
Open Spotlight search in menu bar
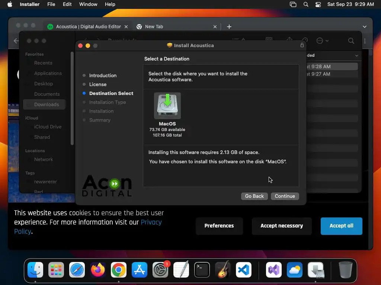tap(306, 4)
